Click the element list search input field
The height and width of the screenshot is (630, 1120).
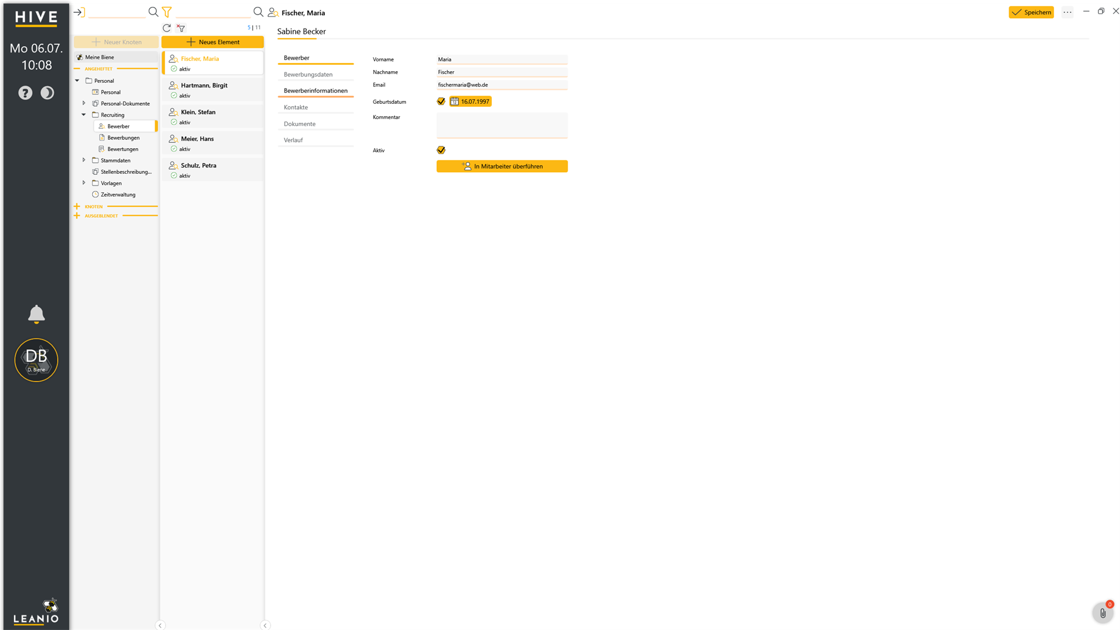[213, 12]
